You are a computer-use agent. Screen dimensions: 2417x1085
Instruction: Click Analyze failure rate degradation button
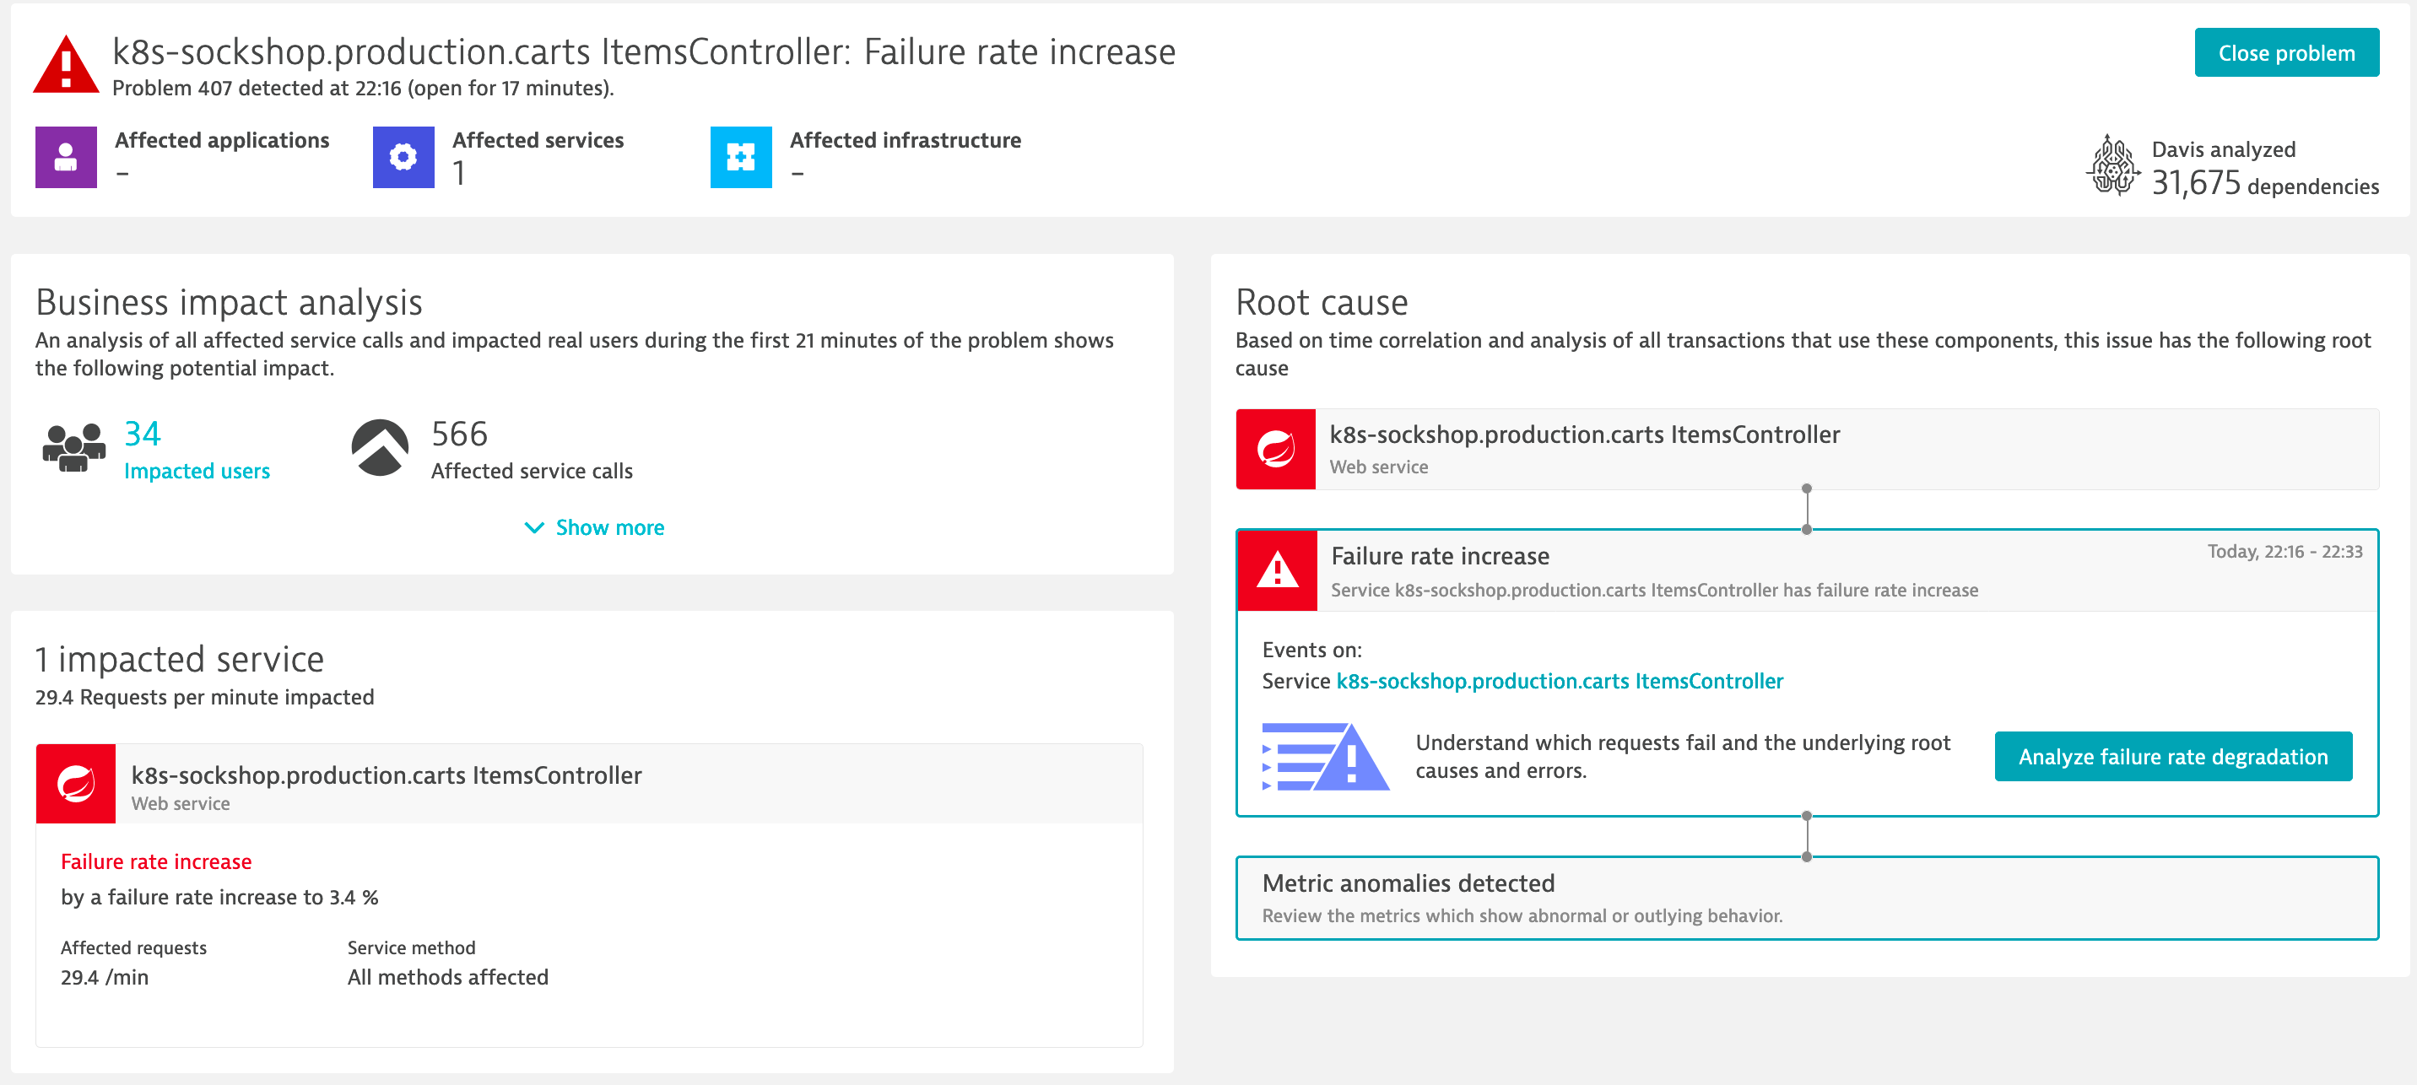2173,756
